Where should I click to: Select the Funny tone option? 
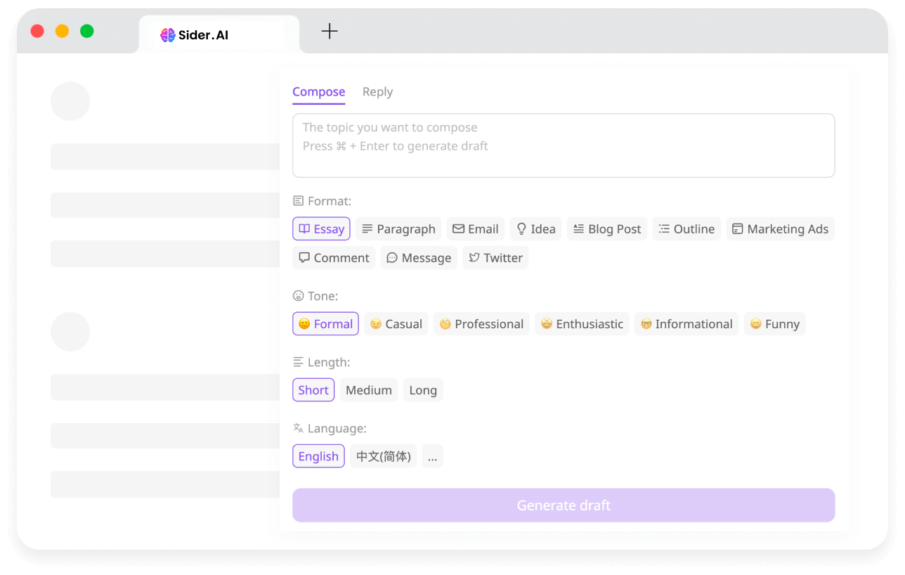pyautogui.click(x=774, y=324)
